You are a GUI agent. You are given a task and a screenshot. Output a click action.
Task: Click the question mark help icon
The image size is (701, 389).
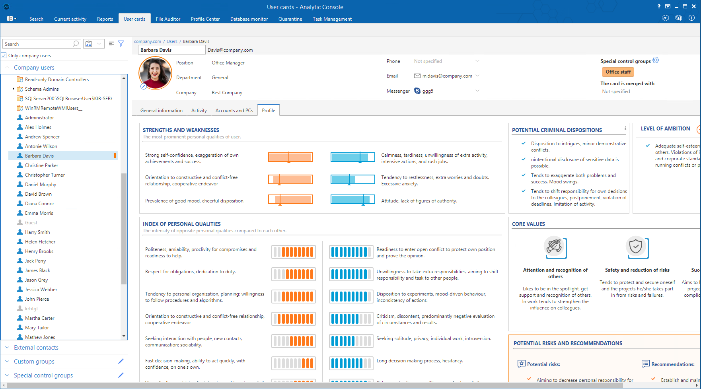pyautogui.click(x=659, y=6)
